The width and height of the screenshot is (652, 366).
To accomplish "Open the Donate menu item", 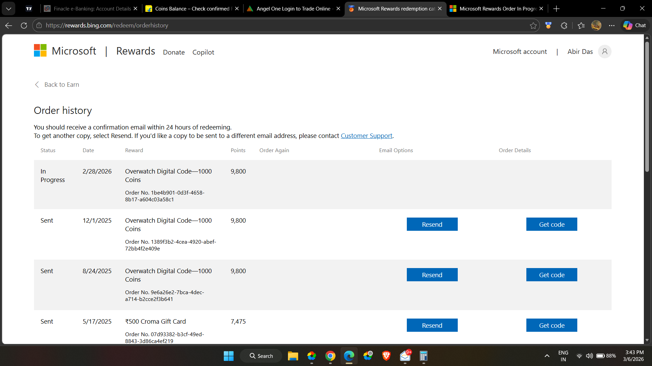I will tap(174, 52).
